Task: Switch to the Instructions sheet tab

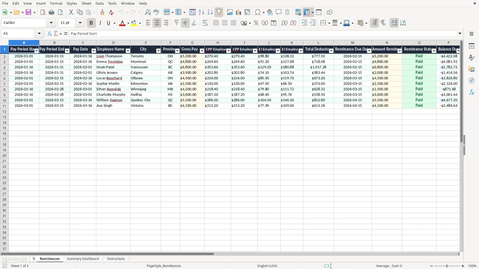Action: click(116, 259)
